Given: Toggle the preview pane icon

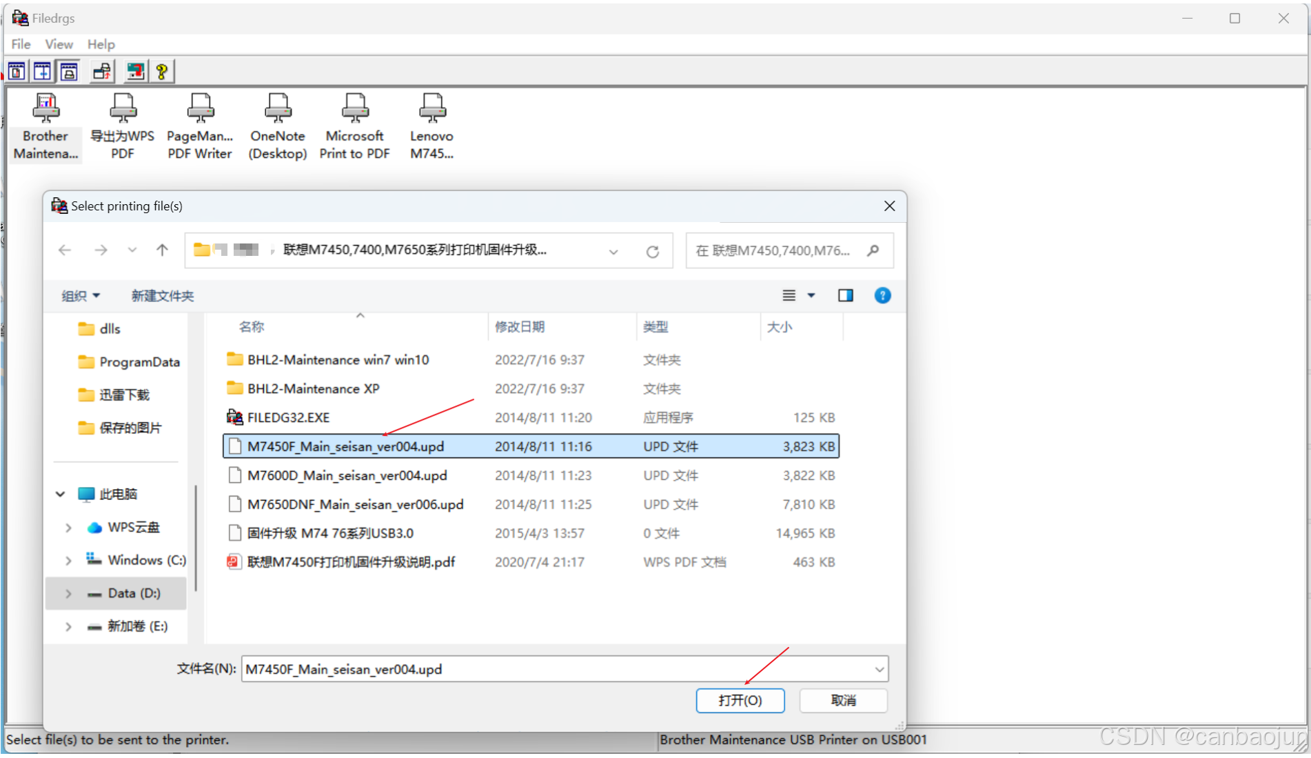Looking at the screenshot, I should [x=846, y=296].
